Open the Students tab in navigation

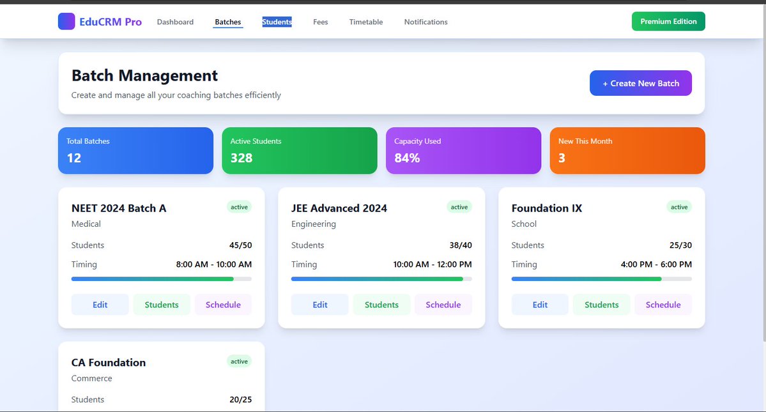[x=277, y=22]
